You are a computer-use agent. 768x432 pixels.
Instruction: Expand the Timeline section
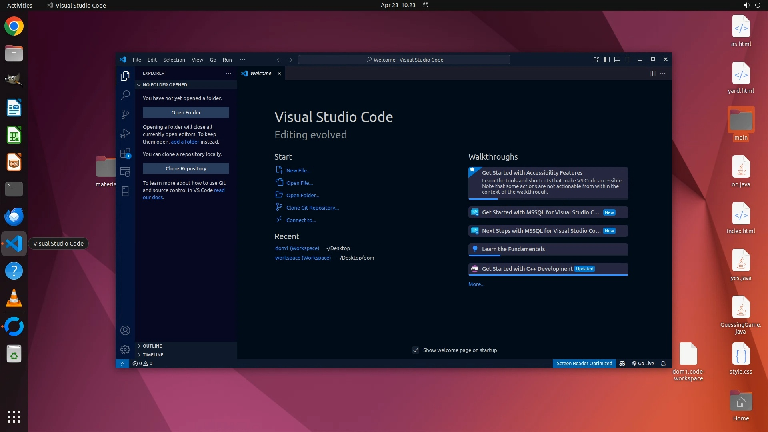pos(153,355)
